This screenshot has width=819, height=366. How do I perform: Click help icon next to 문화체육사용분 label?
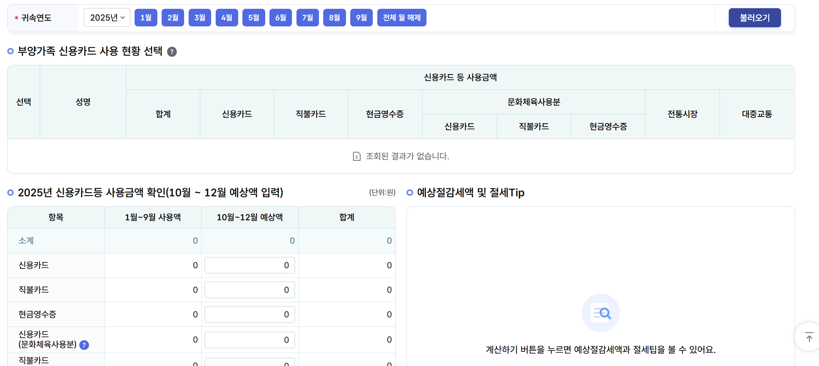pyautogui.click(x=84, y=345)
